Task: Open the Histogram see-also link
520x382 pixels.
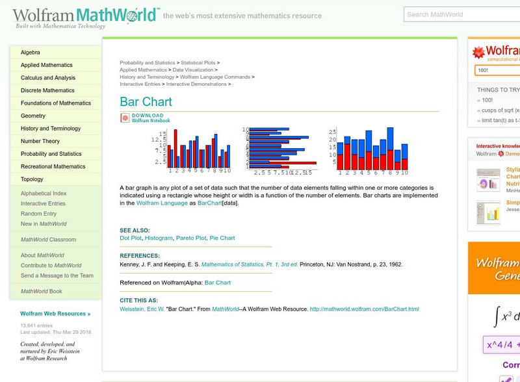Action: point(159,238)
